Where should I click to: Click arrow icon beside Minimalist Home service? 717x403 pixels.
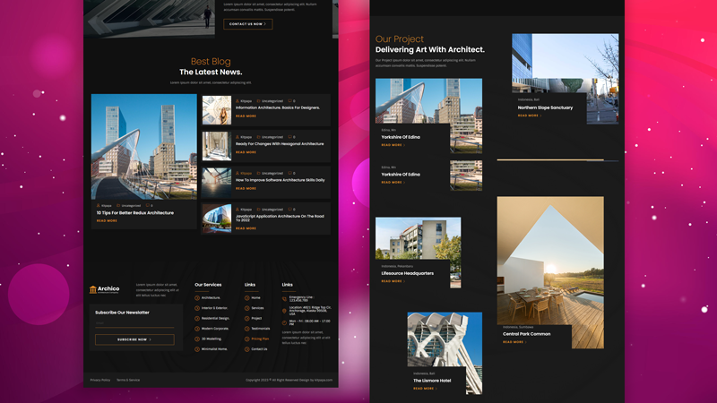click(197, 349)
